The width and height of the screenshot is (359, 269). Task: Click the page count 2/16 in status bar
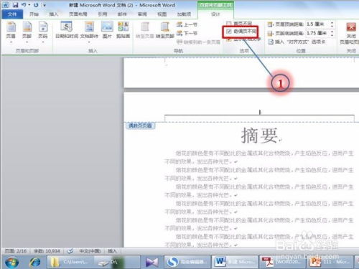click(x=16, y=251)
